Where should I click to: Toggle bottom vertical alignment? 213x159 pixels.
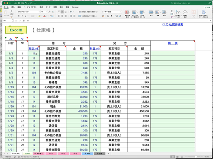click(x=66, y=12)
